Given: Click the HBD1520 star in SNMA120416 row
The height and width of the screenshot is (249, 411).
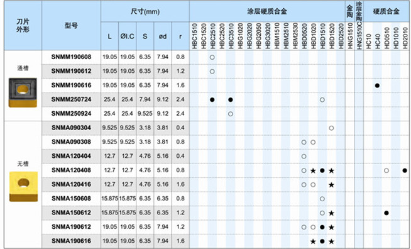Looking at the screenshot, I should click(331, 185).
